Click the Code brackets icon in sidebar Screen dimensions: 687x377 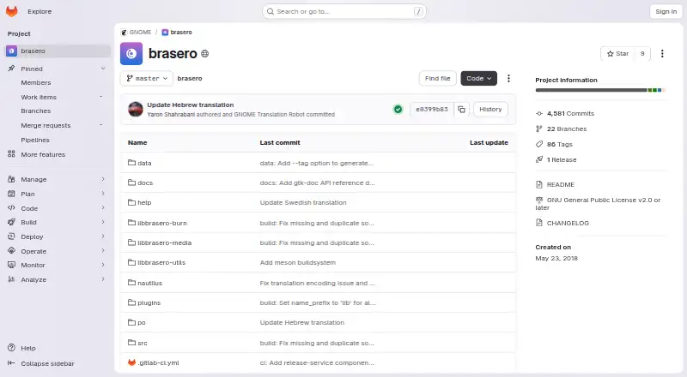point(11,207)
